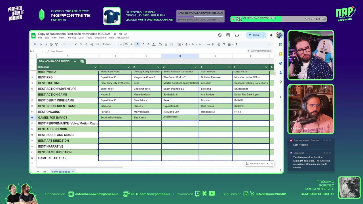Viewport: 363px width, 204px height.
Task: Open the Gemini sparkle icon
Action: [x=271, y=35]
